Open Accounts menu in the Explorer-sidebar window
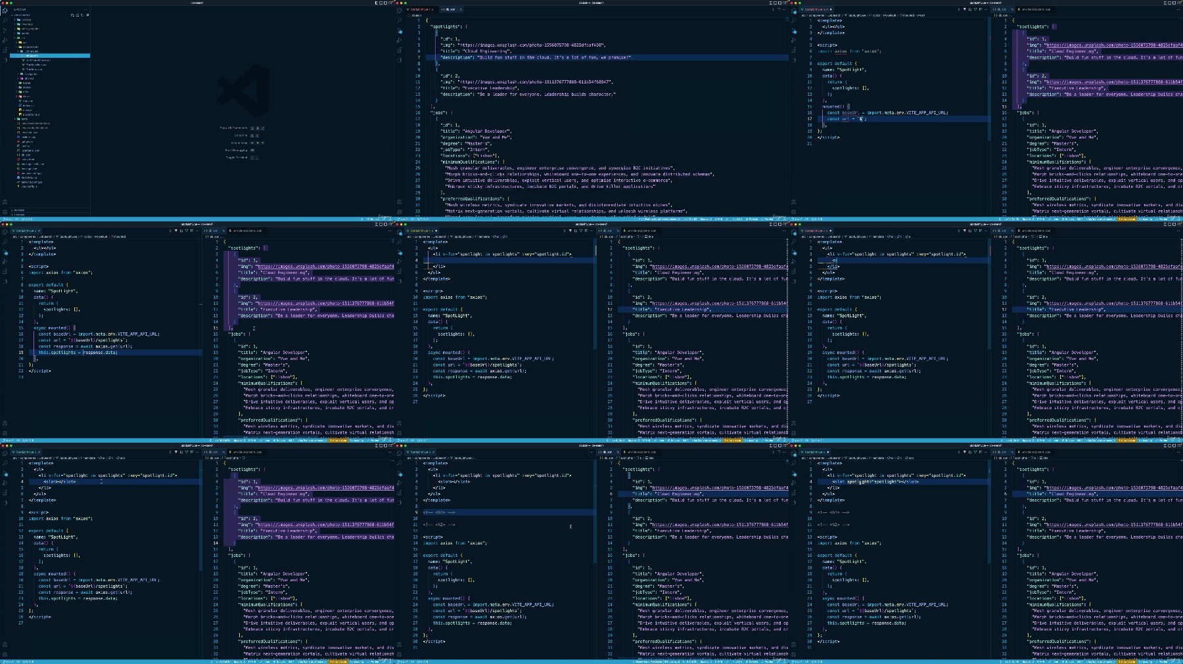This screenshot has height=664, width=1183. (5, 202)
